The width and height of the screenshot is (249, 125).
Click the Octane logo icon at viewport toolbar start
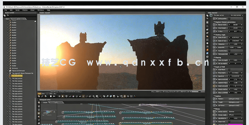(39, 96)
